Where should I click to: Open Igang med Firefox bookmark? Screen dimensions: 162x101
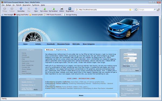(x=21, y=15)
